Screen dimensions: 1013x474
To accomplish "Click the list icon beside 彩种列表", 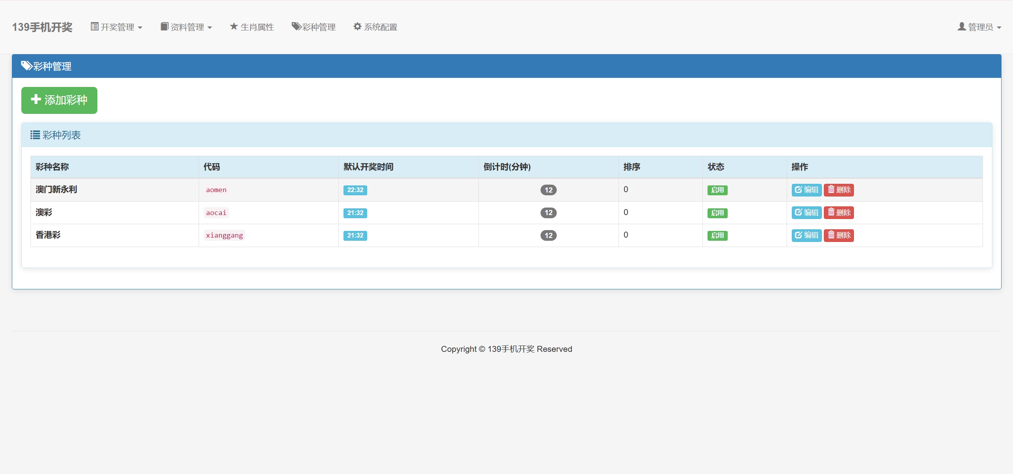I will click(x=35, y=135).
